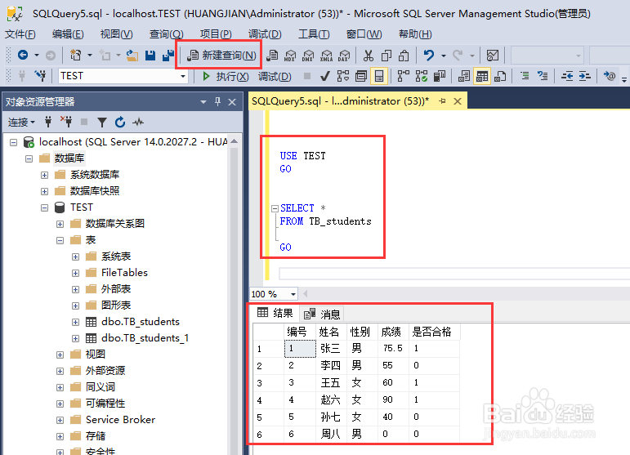
Task: Collapse the SELECT statement outline toggle
Action: point(275,208)
